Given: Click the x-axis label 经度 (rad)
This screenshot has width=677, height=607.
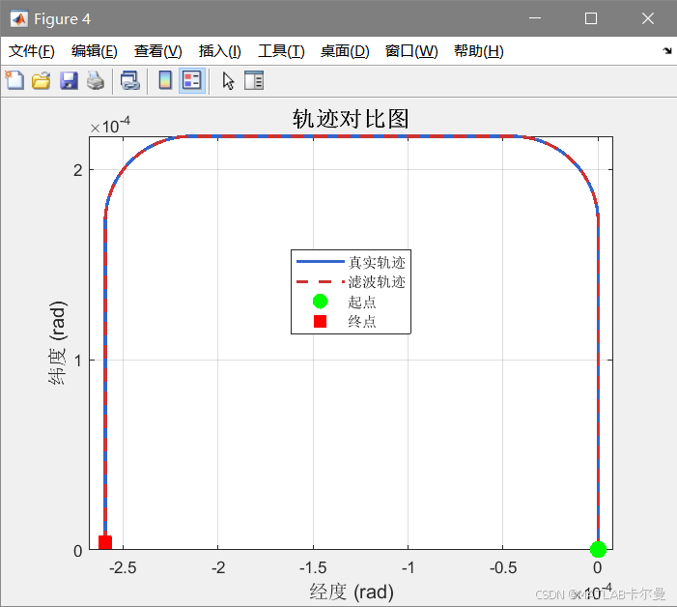Looking at the screenshot, I should (352, 592).
